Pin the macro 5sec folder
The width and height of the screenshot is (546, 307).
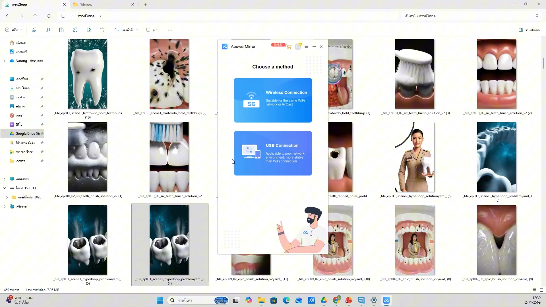(x=42, y=152)
